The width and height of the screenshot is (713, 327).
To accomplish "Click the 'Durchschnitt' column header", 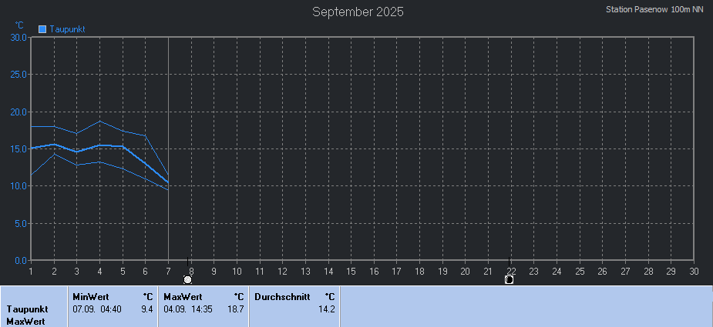I will click(282, 297).
